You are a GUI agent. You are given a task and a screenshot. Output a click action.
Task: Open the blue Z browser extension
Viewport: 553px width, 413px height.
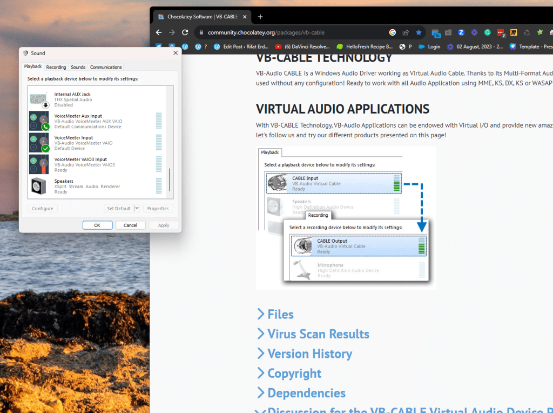click(461, 32)
